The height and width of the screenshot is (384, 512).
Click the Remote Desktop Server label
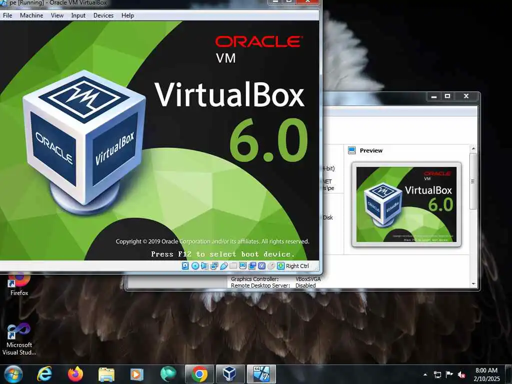[260, 285]
